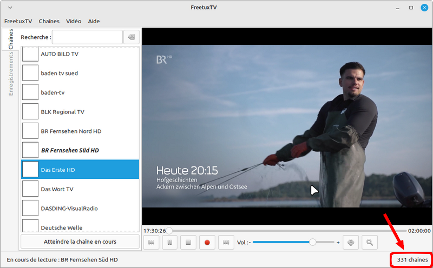
Task: Maximize the FreetuxTV window
Action: 411,8
